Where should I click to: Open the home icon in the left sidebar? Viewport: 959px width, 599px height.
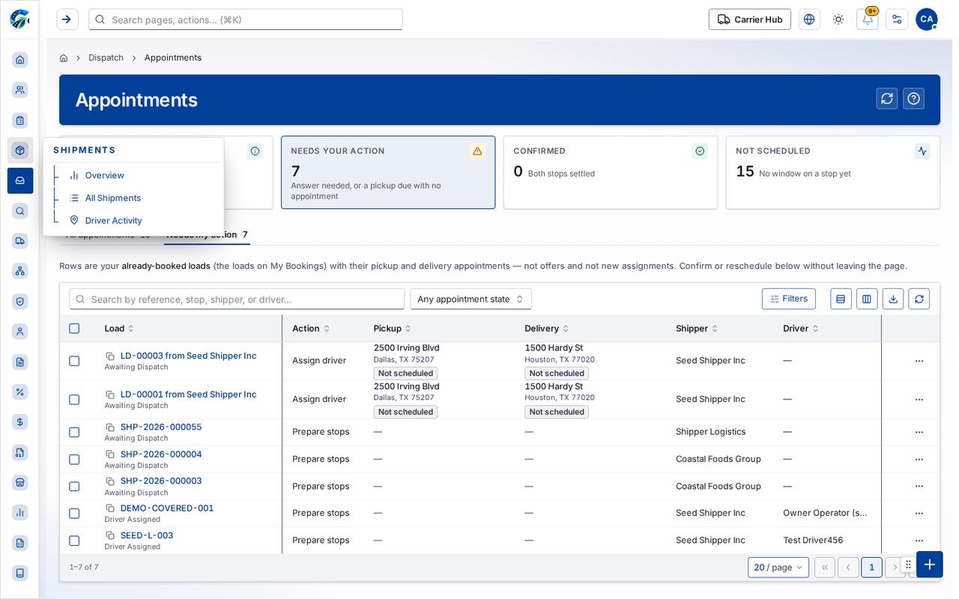[20, 60]
